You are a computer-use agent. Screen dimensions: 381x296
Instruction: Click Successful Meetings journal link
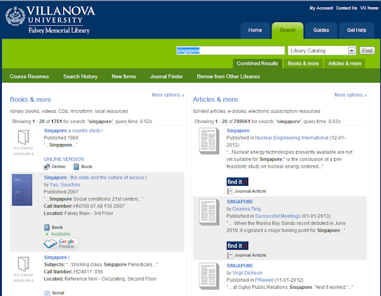pyautogui.click(x=278, y=216)
